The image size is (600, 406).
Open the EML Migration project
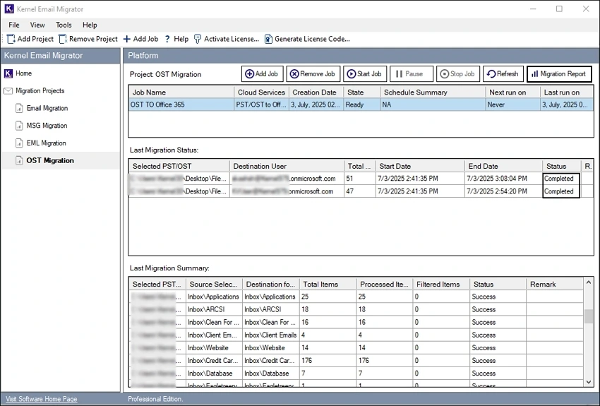pyautogui.click(x=47, y=143)
